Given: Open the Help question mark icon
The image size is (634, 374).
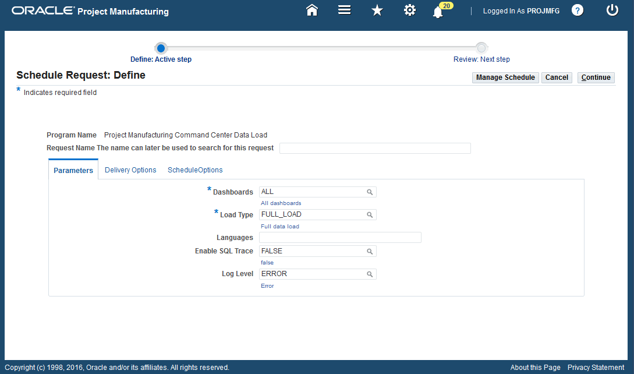Looking at the screenshot, I should click(x=578, y=10).
